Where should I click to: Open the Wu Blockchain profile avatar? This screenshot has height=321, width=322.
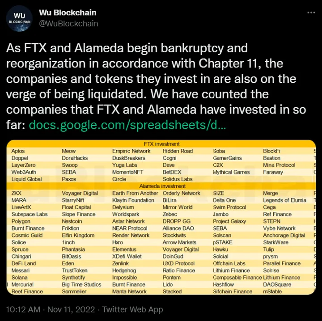(19, 18)
